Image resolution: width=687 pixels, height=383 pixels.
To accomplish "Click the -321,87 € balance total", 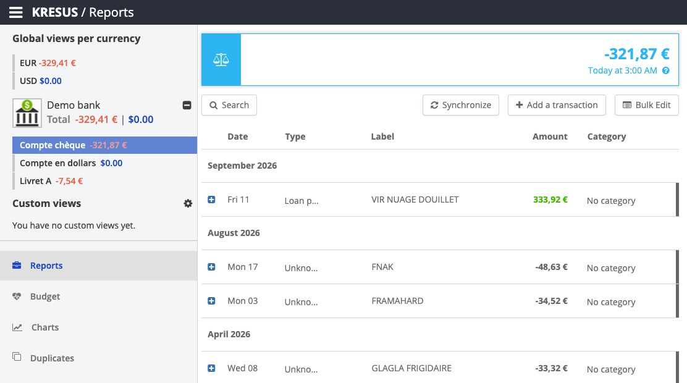I will click(x=636, y=54).
